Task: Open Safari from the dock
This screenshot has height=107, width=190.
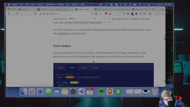Action: pos(40,92)
